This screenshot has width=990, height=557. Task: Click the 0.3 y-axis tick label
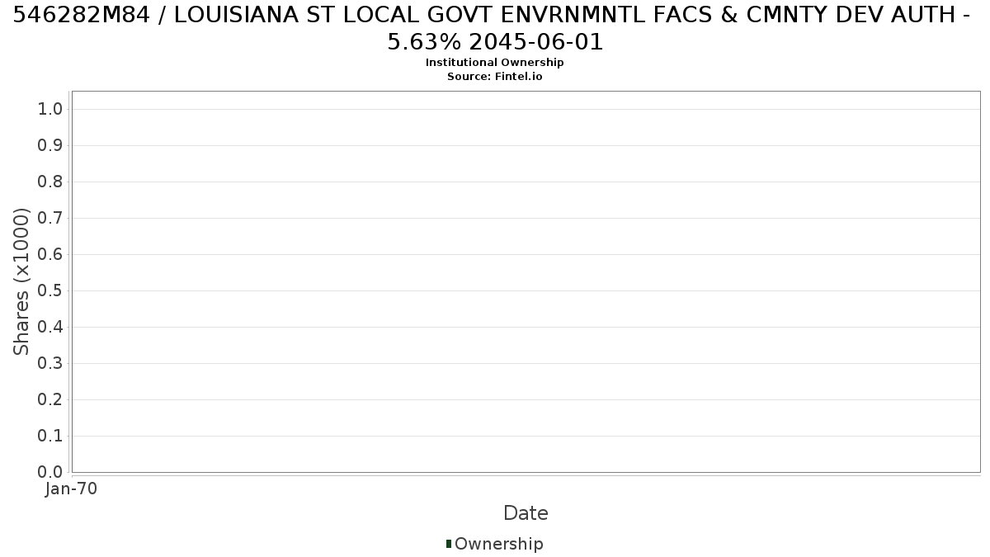51,364
